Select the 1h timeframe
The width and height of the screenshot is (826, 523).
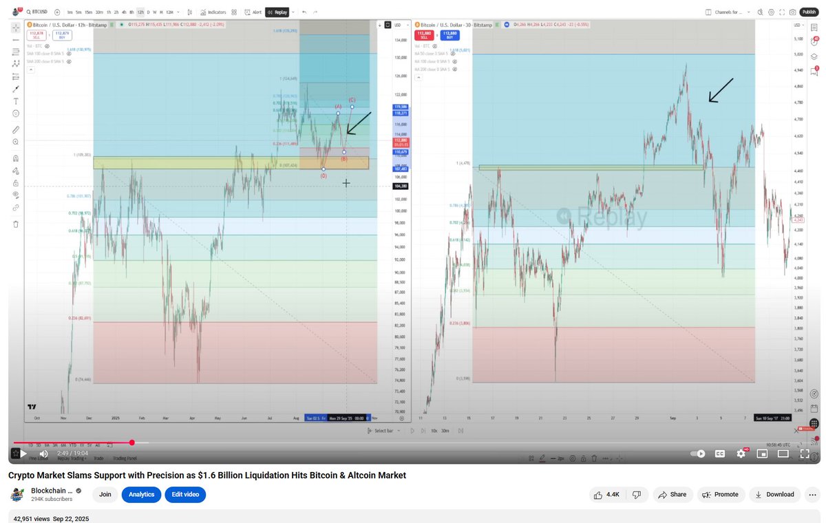pyautogui.click(x=109, y=12)
